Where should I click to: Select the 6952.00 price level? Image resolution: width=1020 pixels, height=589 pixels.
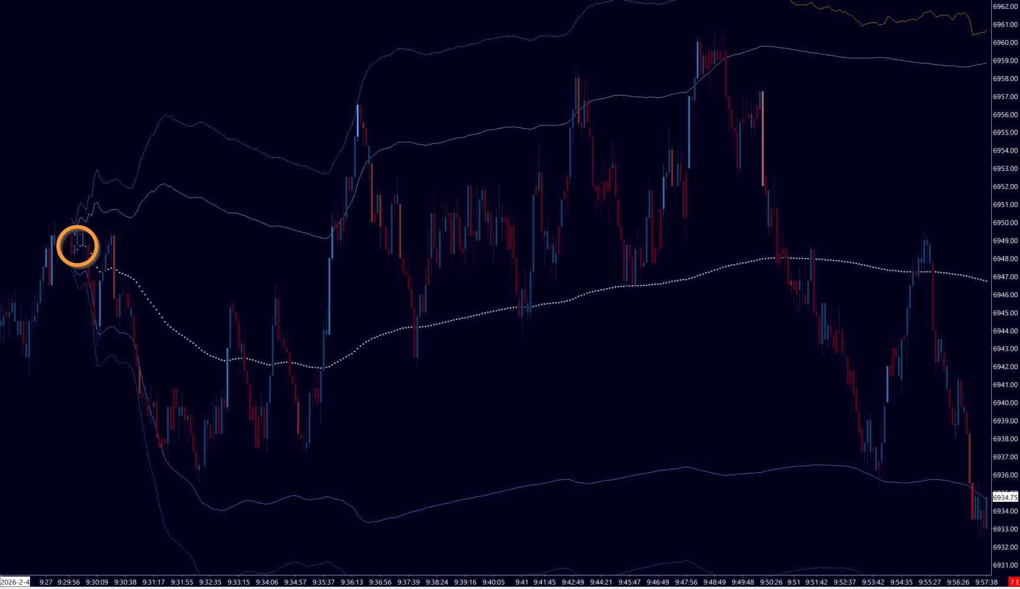click(x=1005, y=187)
